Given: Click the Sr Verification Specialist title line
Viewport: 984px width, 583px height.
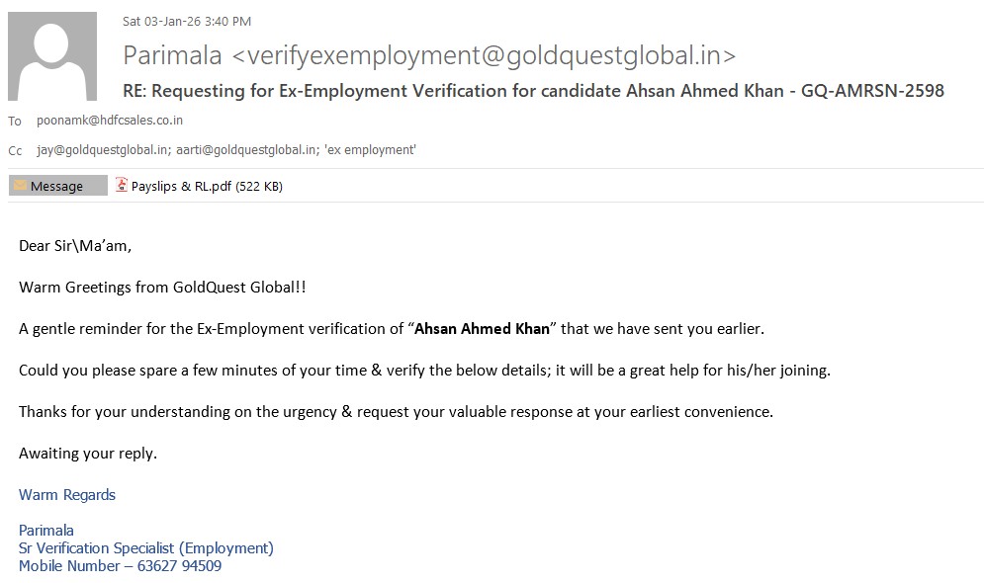Looking at the screenshot, I should 146,547.
